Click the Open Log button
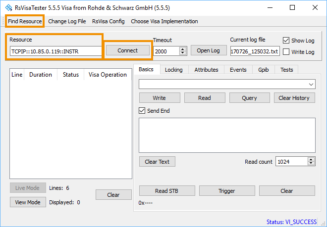The height and width of the screenshot is (227, 327). [209, 50]
